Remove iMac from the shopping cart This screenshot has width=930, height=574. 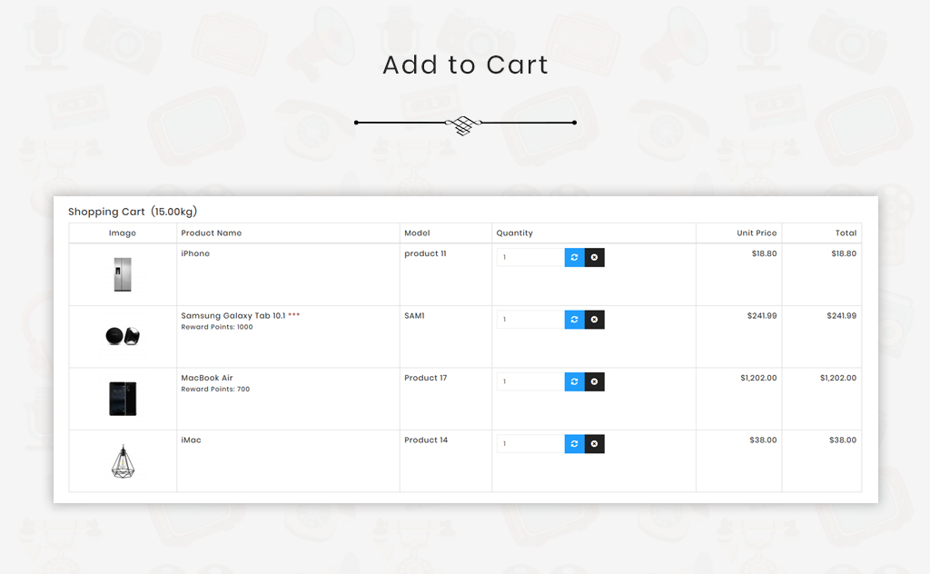594,443
